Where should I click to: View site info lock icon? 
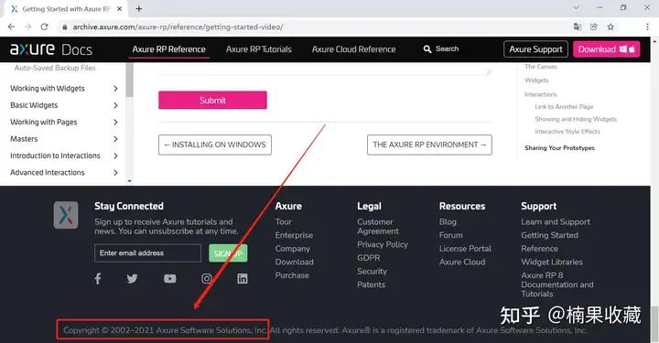coord(64,27)
